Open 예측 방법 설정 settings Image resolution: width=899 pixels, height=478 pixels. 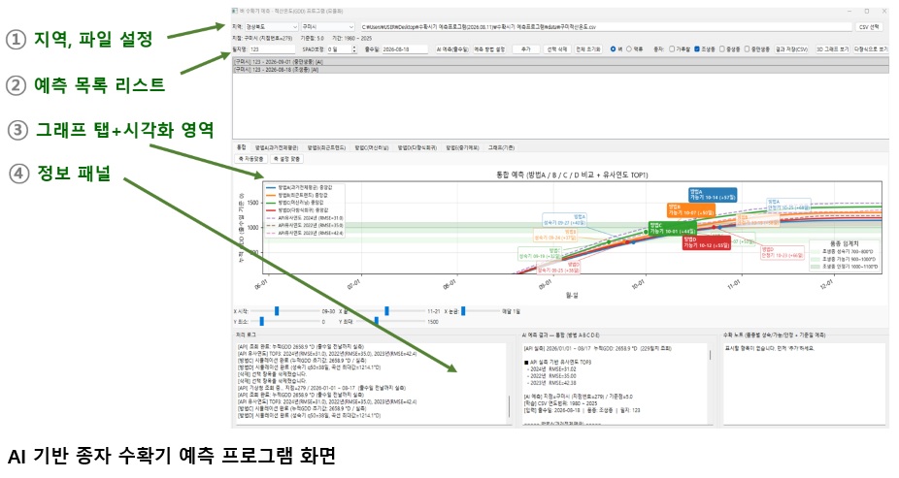(489, 49)
